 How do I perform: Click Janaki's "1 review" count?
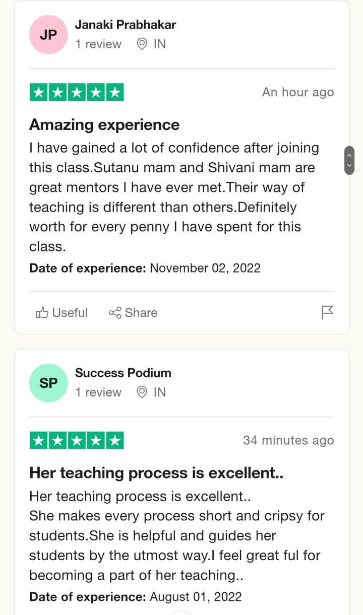[98, 44]
